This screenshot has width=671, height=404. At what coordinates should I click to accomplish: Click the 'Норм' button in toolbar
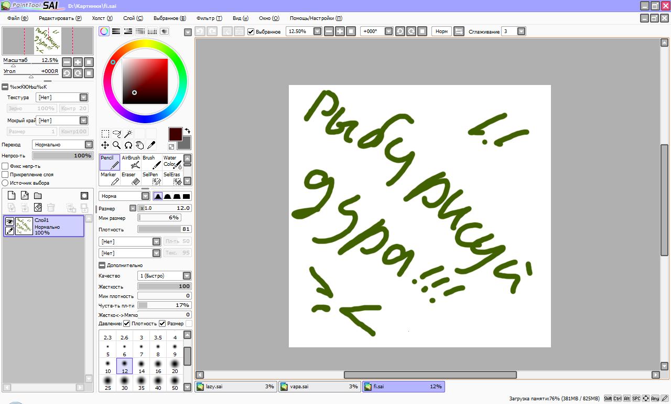pyautogui.click(x=441, y=31)
